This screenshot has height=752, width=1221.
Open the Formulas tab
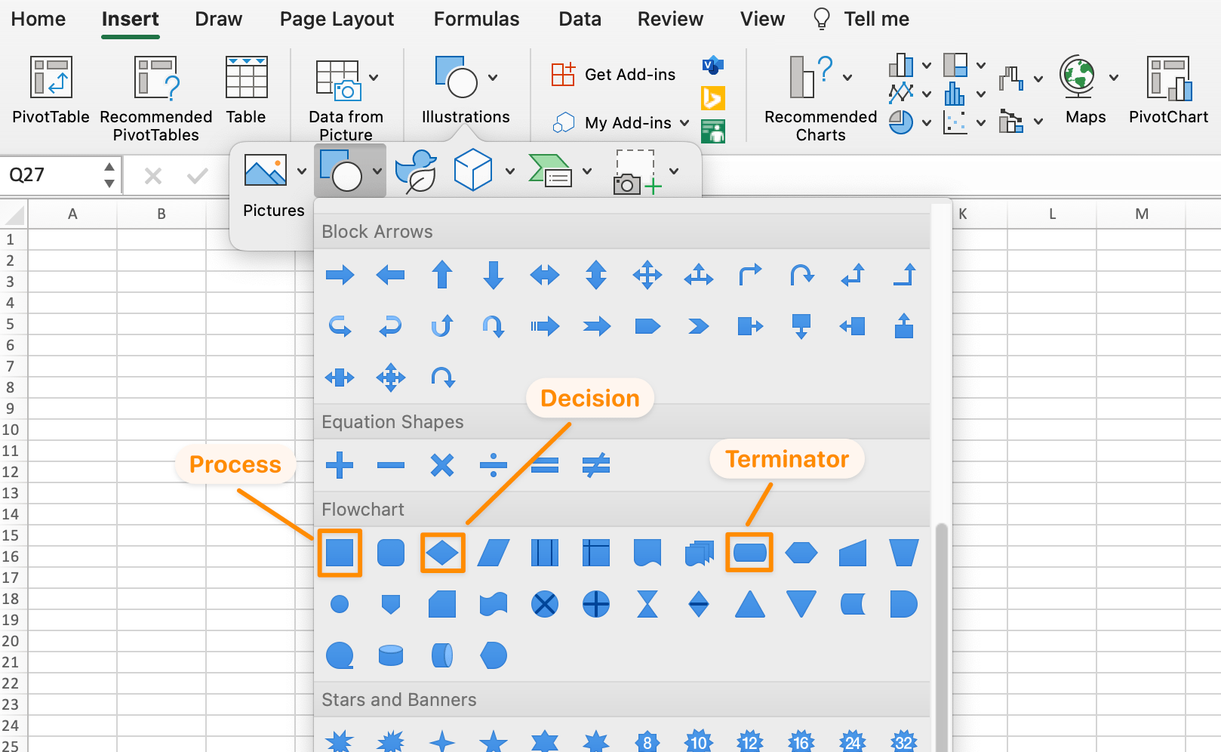[476, 20]
